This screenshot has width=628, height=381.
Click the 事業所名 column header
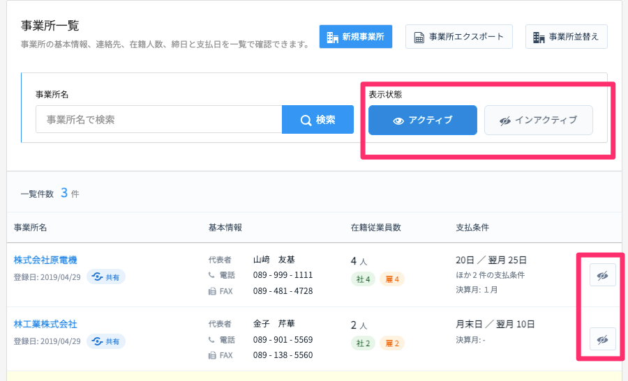(30, 228)
